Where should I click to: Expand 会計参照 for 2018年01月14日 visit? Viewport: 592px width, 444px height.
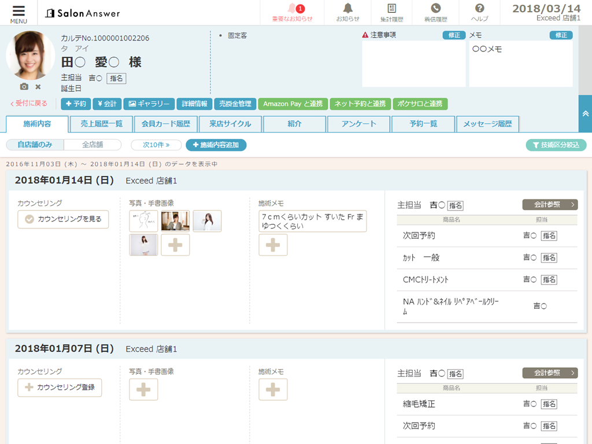(550, 205)
